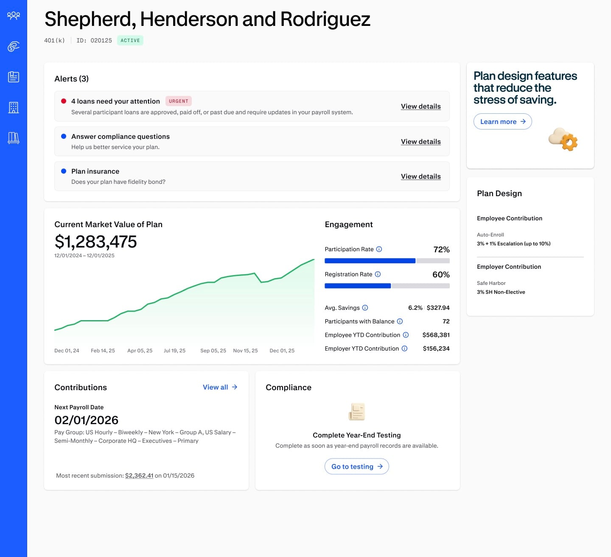The width and height of the screenshot is (611, 557).
Task: Select the office building sidebar icon
Action: click(14, 107)
